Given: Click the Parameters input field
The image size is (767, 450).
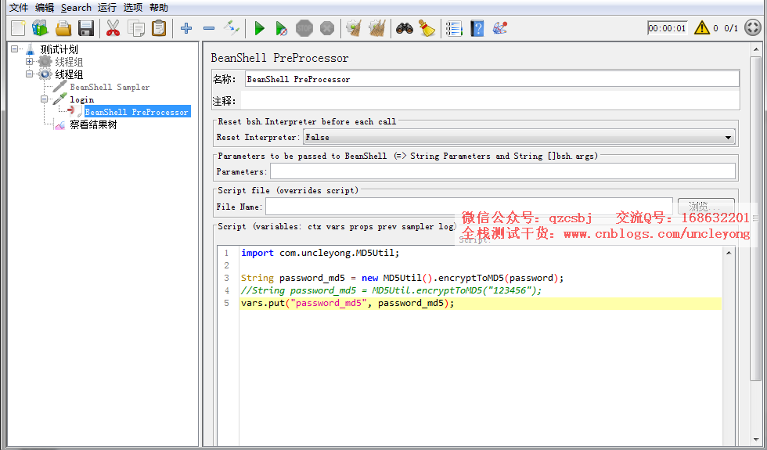Looking at the screenshot, I should (x=502, y=171).
